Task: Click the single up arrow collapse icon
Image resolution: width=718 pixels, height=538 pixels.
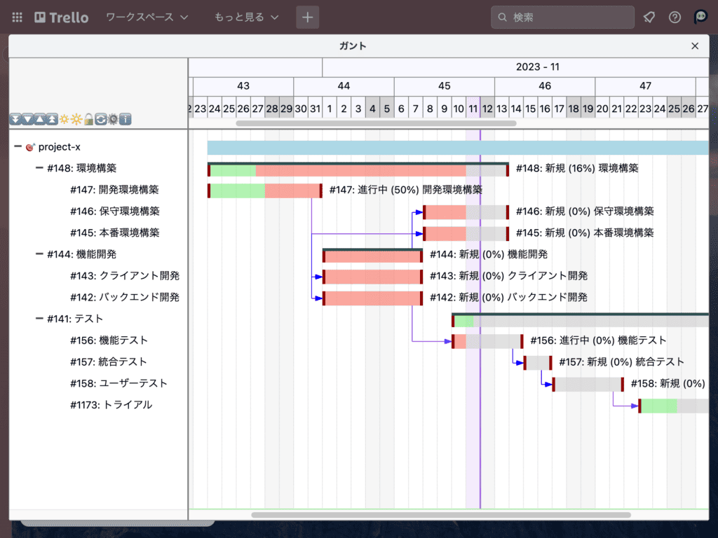Action: [x=39, y=120]
